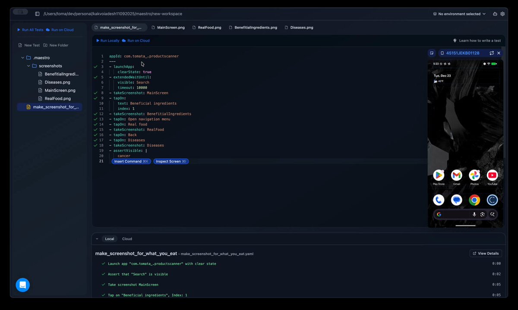This screenshot has height=310, width=518.
Task: Click the inspect element cursor icon beside the device ID
Action: tap(431, 53)
